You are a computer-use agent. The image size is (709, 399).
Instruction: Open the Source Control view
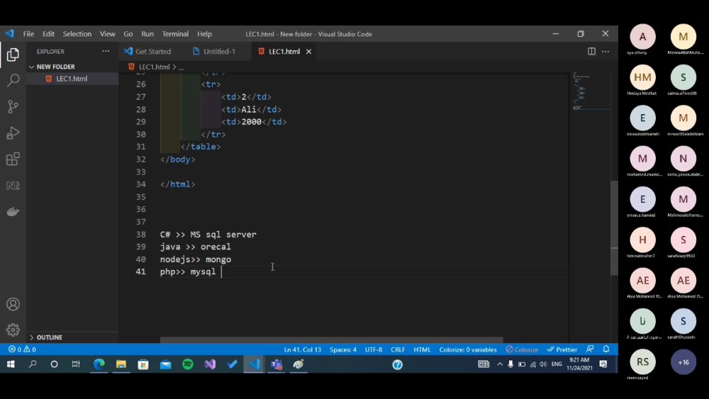(13, 106)
